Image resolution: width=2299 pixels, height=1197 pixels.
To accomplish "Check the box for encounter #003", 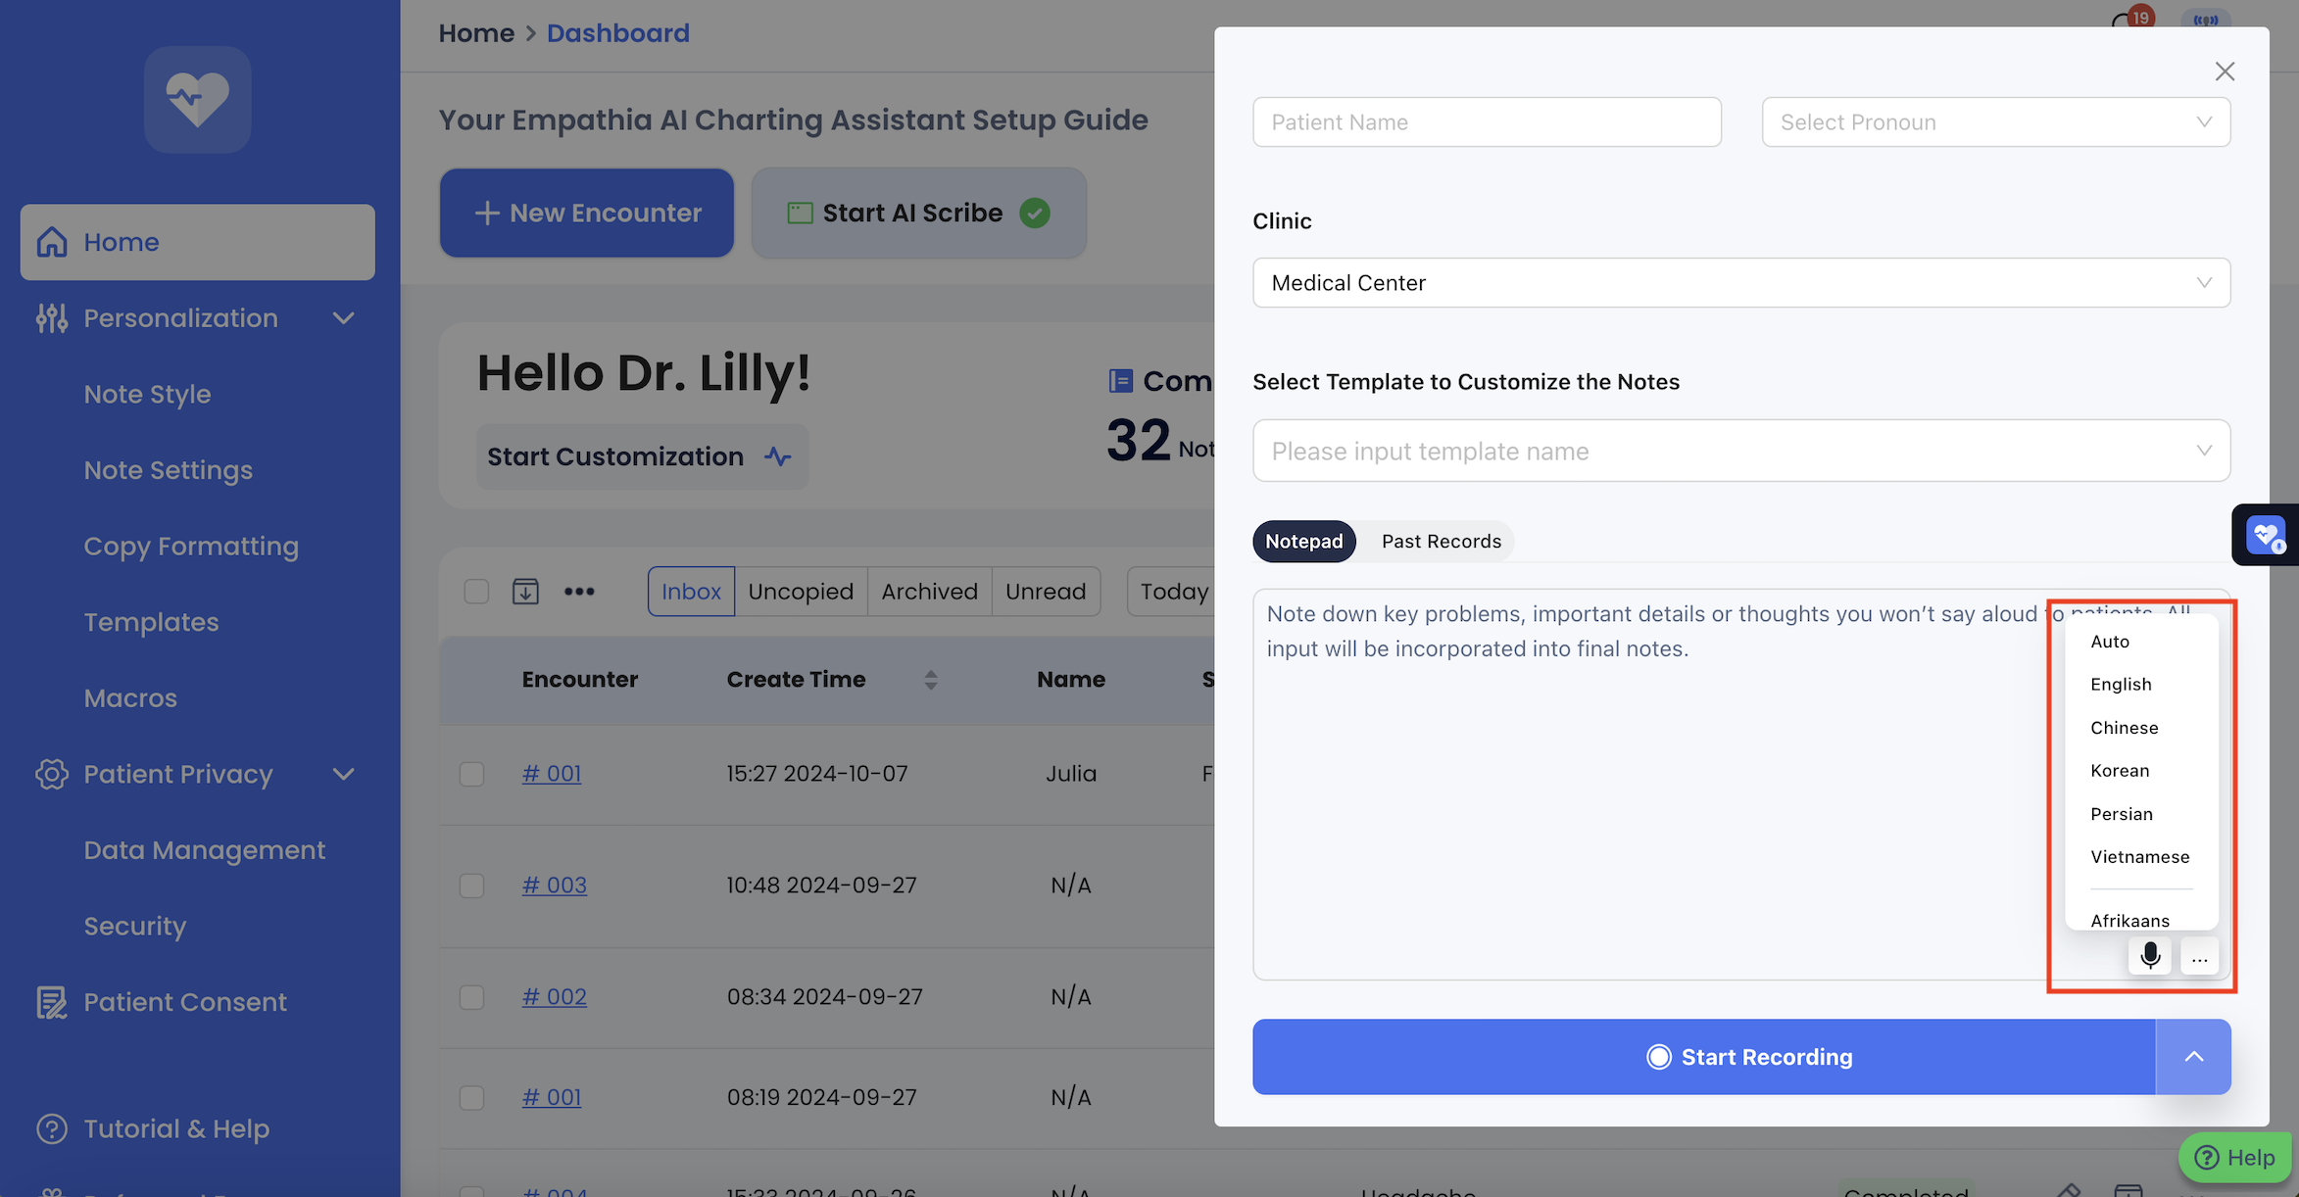I will [472, 886].
